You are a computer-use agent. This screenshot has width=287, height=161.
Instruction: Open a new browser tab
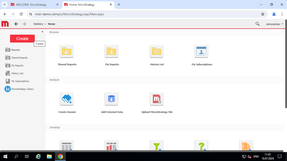point(119,5)
